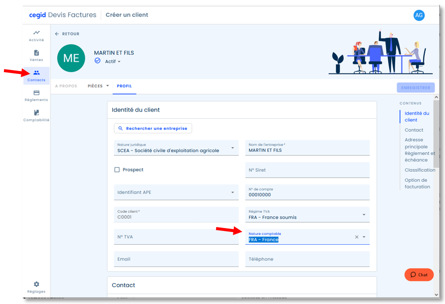Viewport: 445px width, 304px height.
Task: Expand the Nature juridique dropdown
Action: [x=233, y=148]
